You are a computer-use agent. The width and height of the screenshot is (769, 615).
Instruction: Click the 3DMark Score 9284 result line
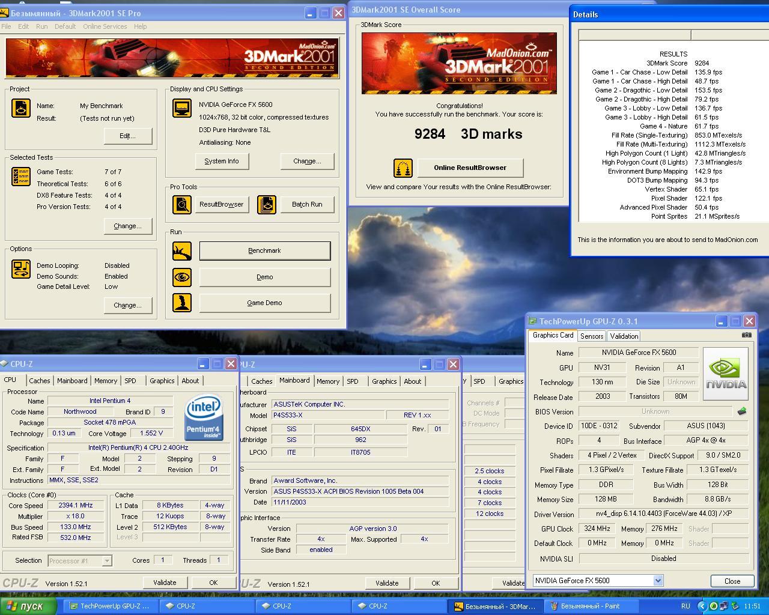click(x=677, y=63)
